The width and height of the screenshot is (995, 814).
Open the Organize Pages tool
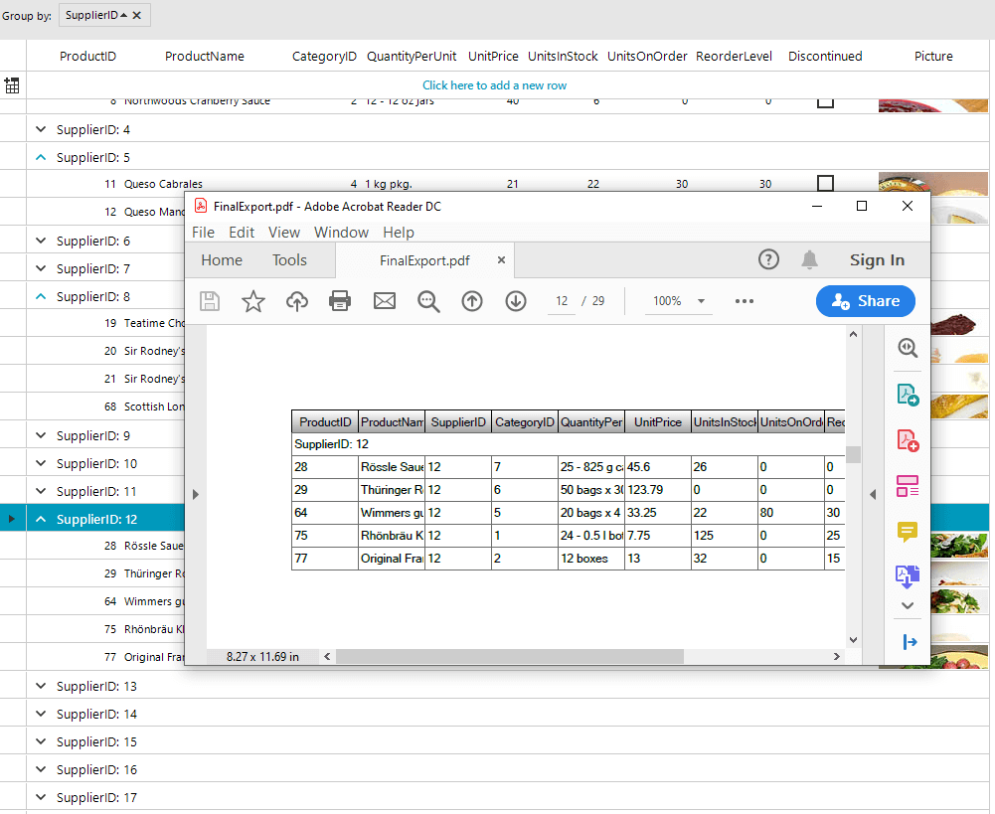click(x=907, y=485)
